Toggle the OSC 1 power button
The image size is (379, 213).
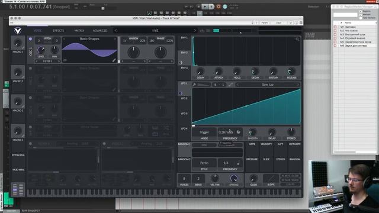tap(30, 39)
